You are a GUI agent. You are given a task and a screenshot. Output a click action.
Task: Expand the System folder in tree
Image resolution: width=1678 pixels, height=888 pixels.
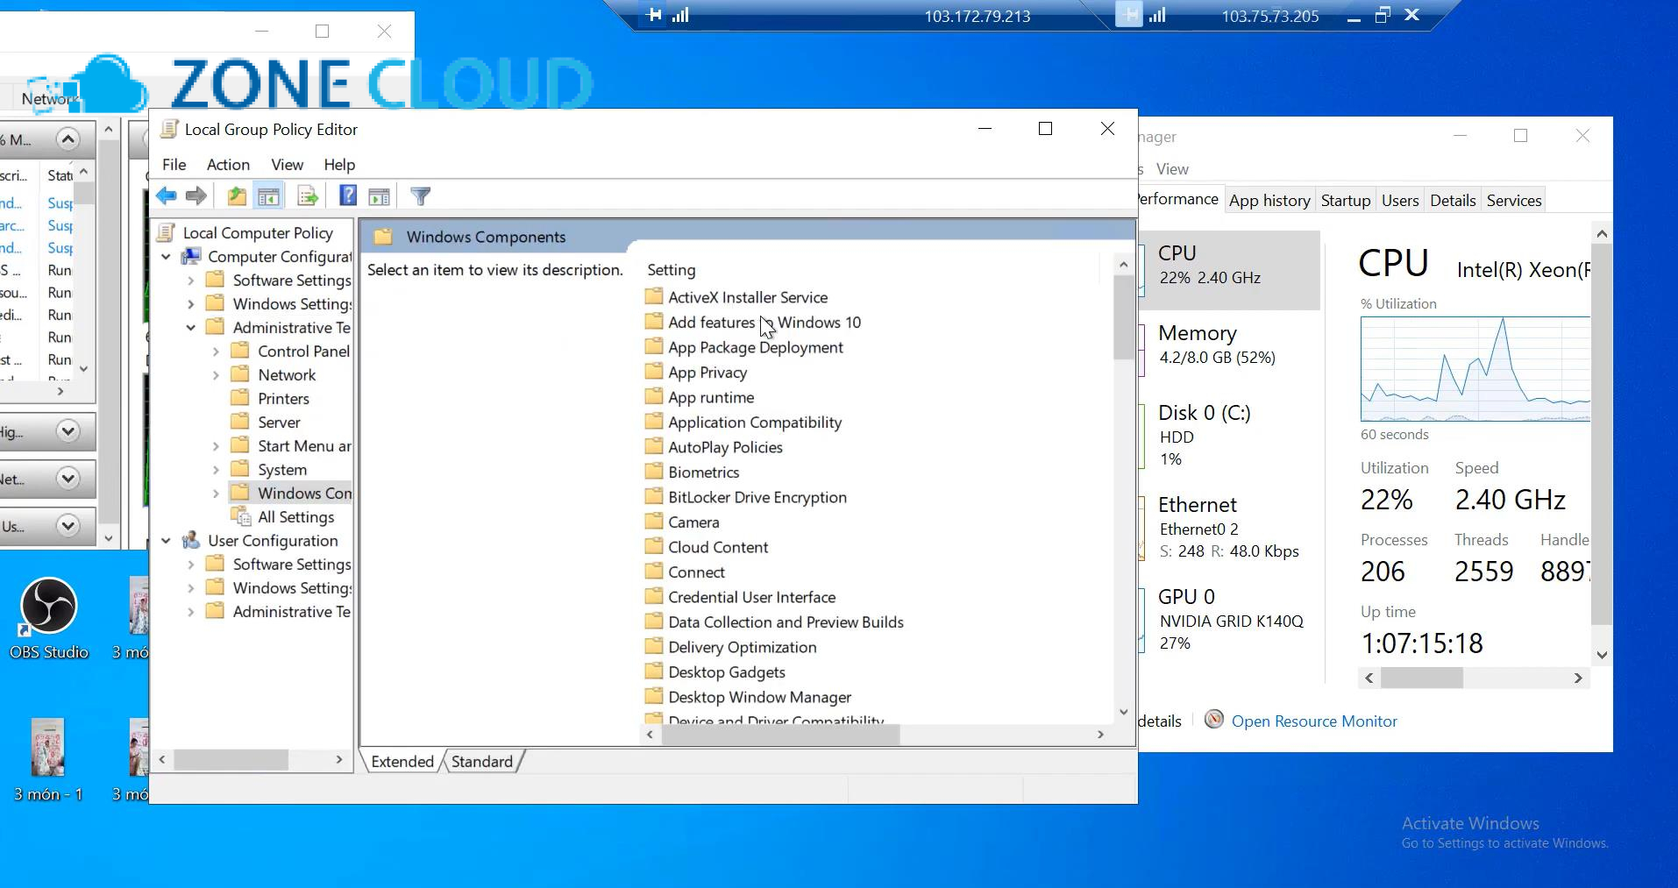click(216, 470)
